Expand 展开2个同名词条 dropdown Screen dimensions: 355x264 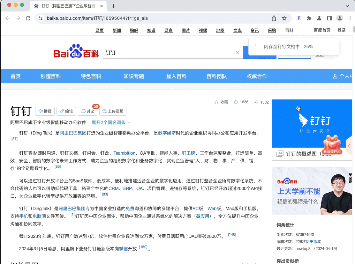click(x=111, y=122)
